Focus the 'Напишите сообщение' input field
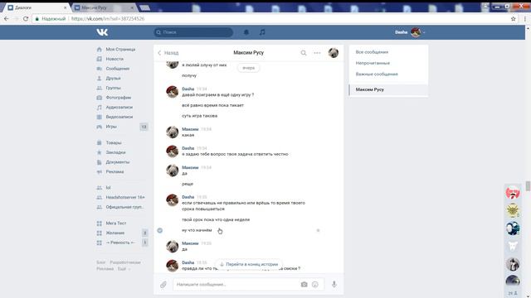Viewport: 531px width, 298px height. click(x=236, y=285)
